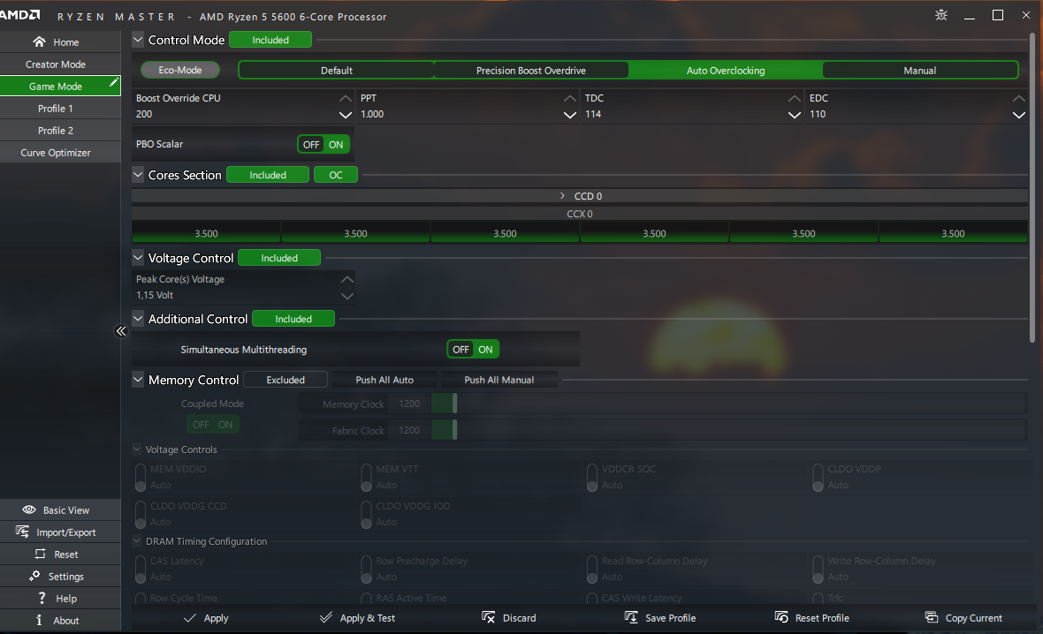1043x634 pixels.
Task: Open the Home page icon
Action: pos(39,42)
